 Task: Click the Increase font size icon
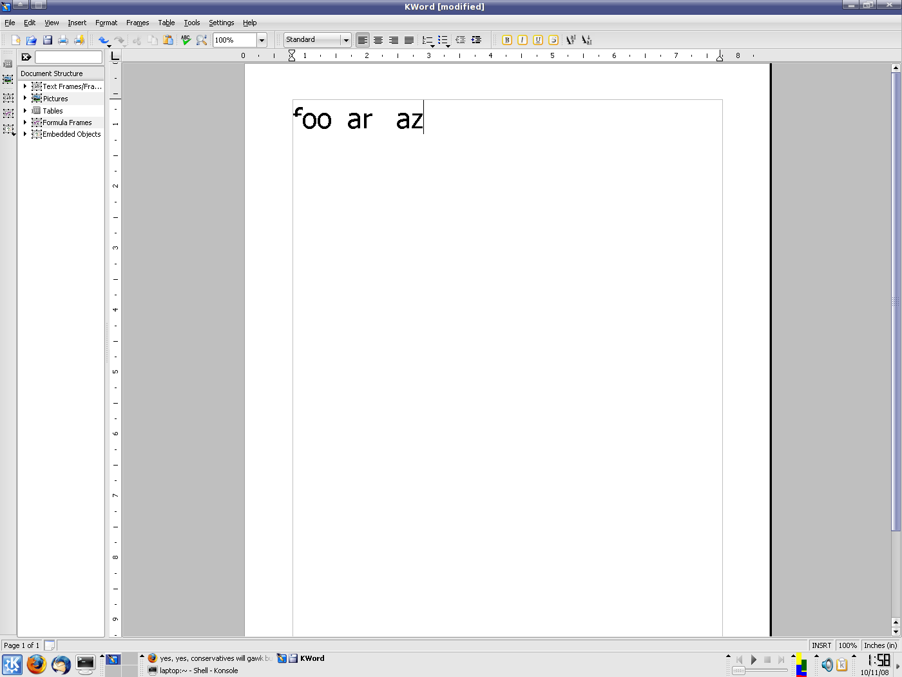[x=571, y=40]
